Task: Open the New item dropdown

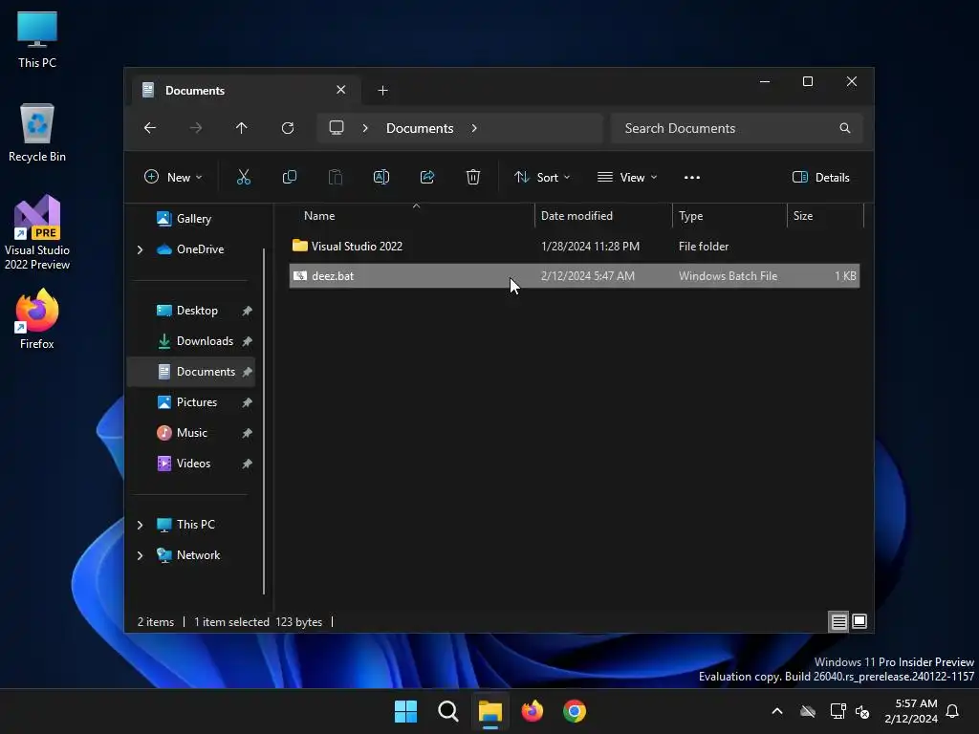Action: click(x=174, y=177)
